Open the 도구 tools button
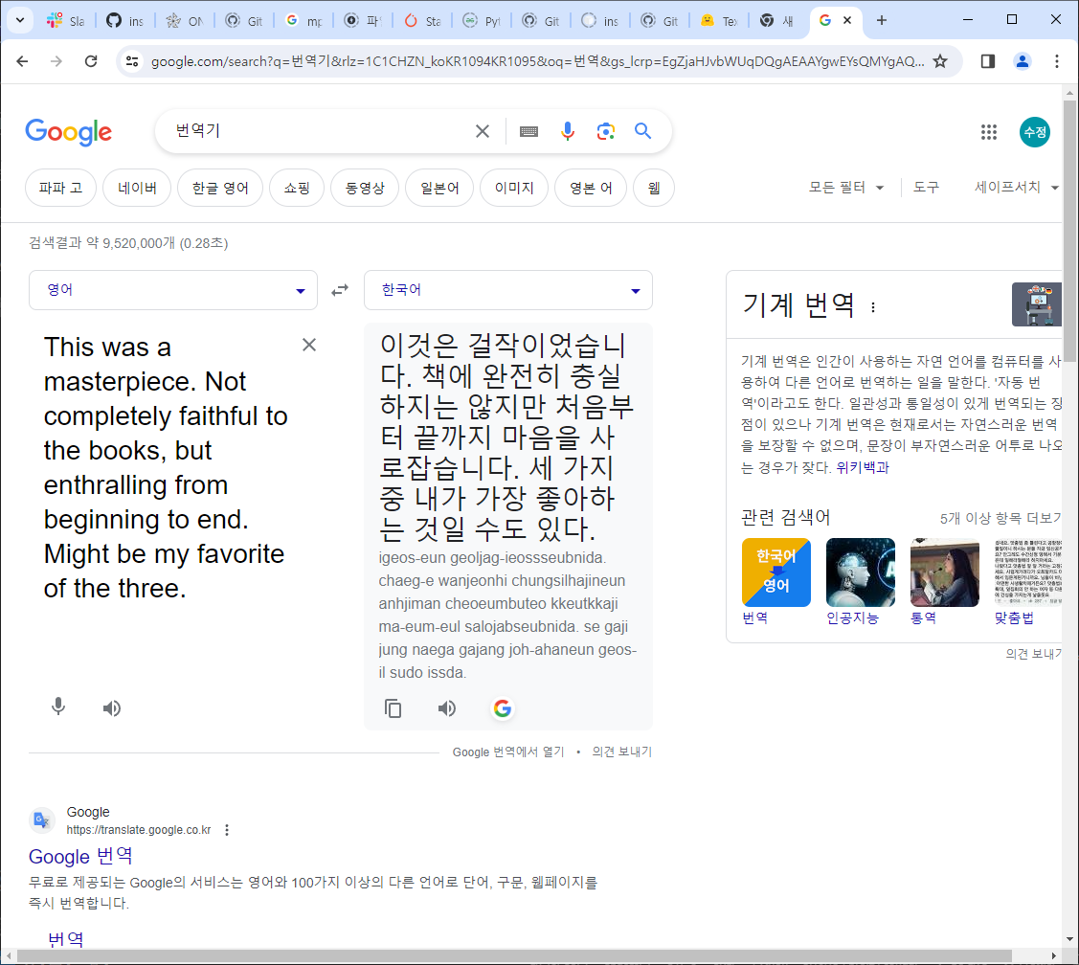This screenshot has height=965, width=1079. point(926,188)
